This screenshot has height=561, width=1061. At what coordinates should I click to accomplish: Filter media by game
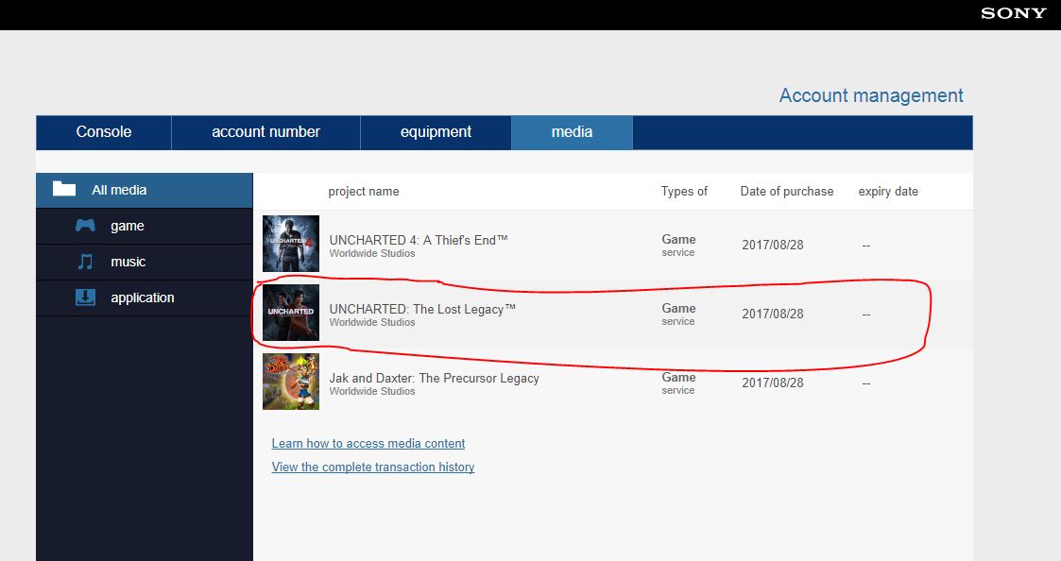tap(145, 226)
